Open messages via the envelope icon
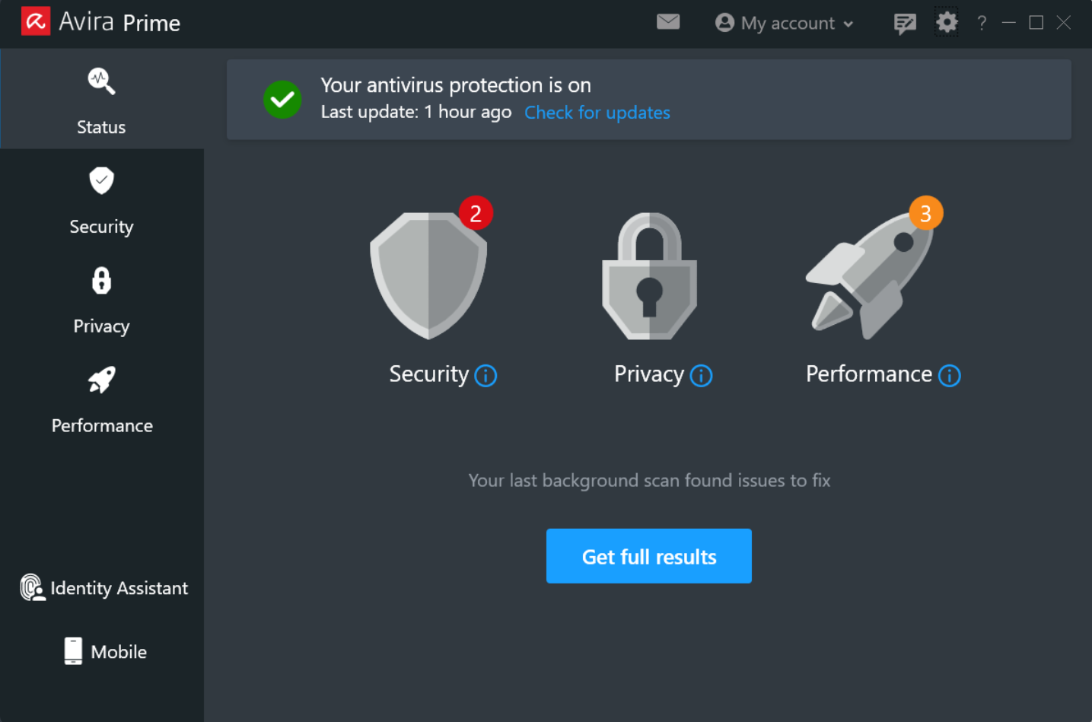Viewport: 1092px width, 722px height. (x=668, y=22)
